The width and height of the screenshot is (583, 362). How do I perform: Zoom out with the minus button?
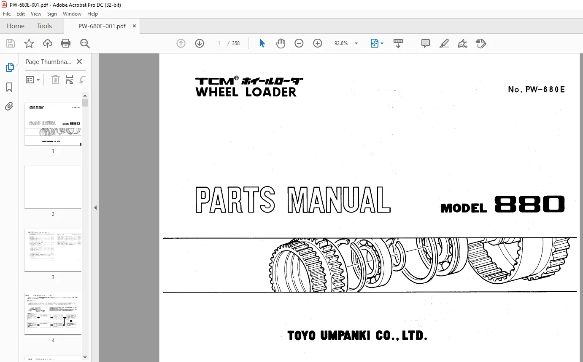pos(299,43)
